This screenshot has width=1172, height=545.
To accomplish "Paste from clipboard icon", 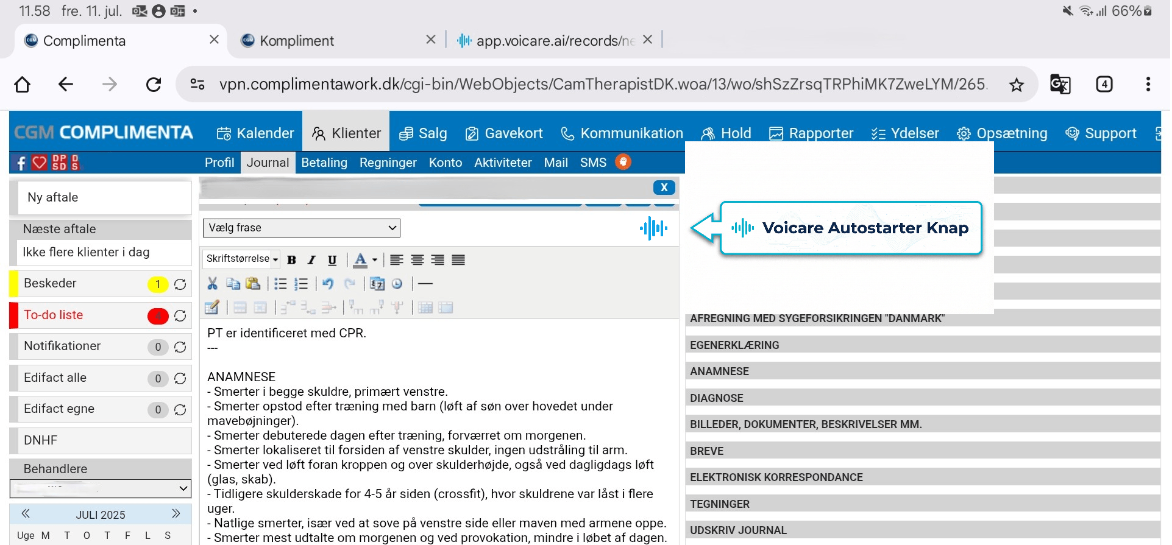I will [x=253, y=283].
